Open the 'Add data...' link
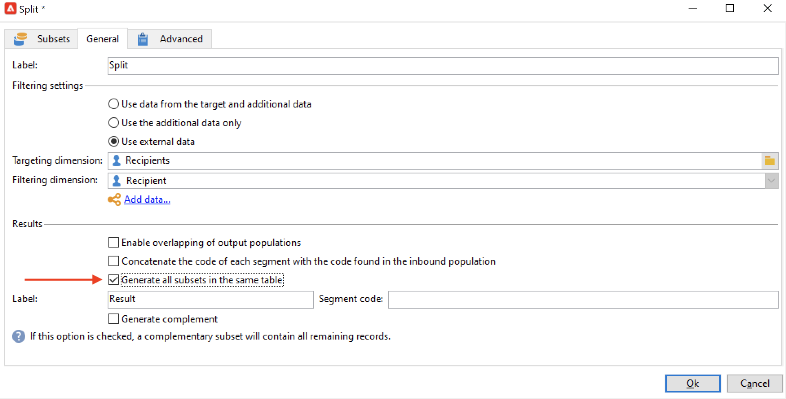This screenshot has width=786, height=399. [x=147, y=199]
